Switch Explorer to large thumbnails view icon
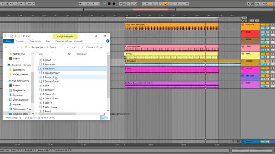The width and height of the screenshot is (275, 154). (107, 118)
